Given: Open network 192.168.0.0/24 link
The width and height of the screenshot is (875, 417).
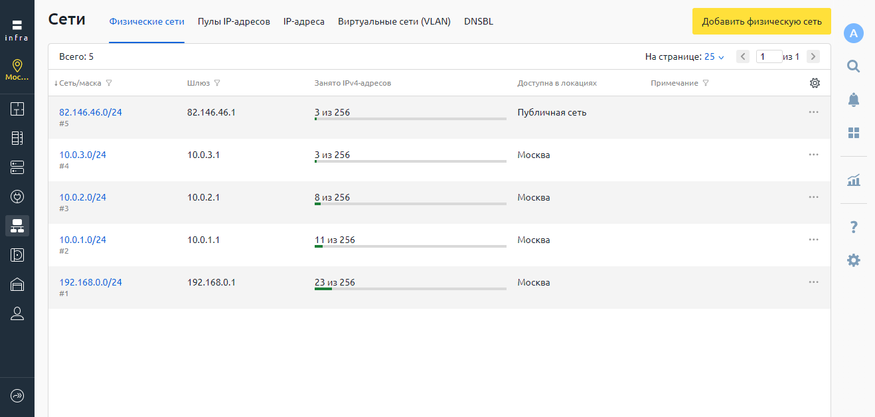Looking at the screenshot, I should 90,282.
